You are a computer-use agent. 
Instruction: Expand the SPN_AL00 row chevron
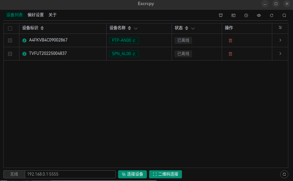click(280, 54)
